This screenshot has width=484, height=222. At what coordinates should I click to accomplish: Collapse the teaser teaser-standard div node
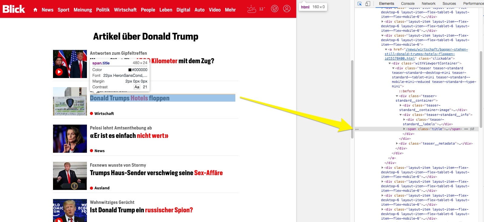tap(393, 68)
